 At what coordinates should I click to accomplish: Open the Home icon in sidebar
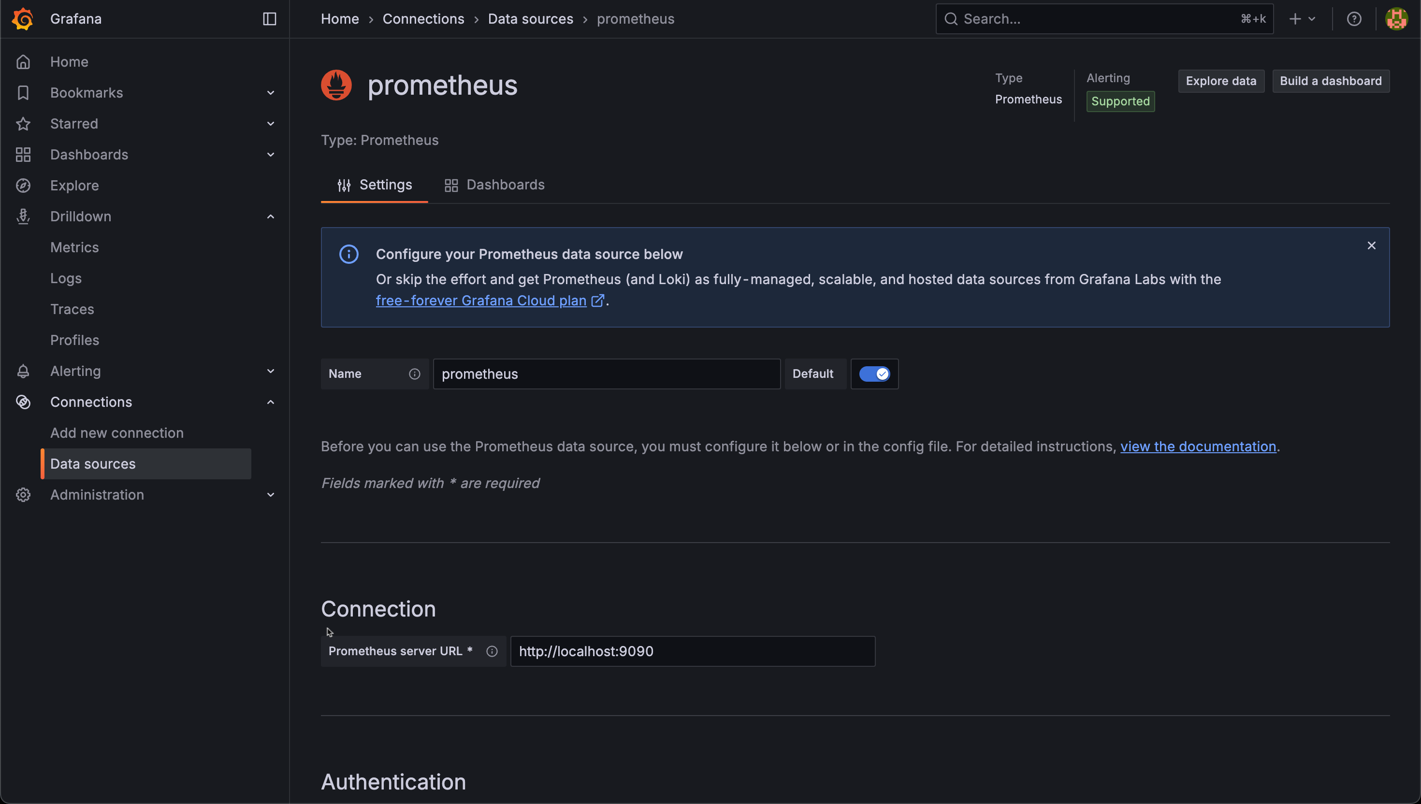click(23, 61)
